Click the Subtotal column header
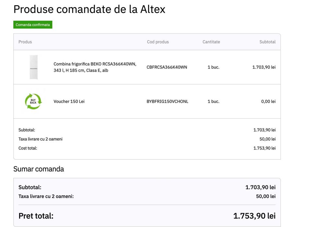 point(267,42)
